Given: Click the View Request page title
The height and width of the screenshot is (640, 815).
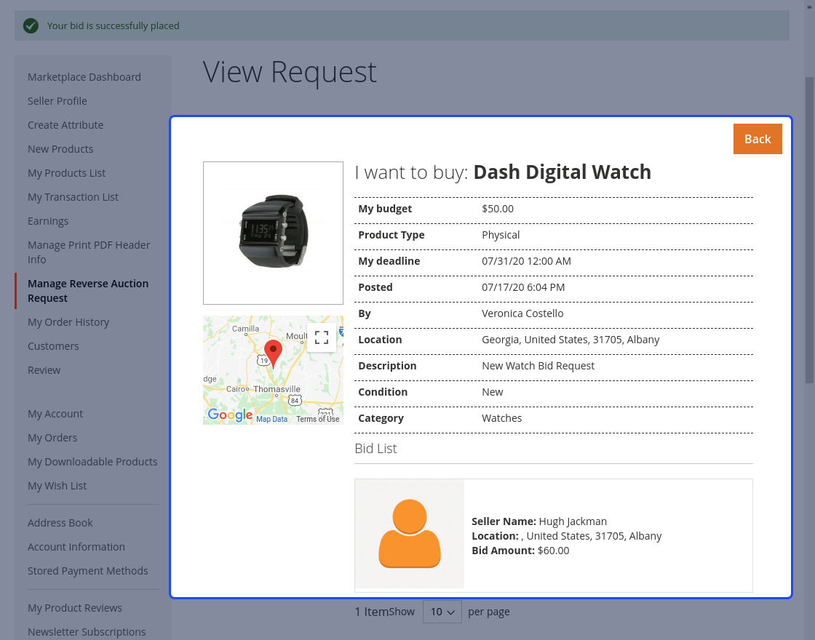Looking at the screenshot, I should pyautogui.click(x=290, y=72).
